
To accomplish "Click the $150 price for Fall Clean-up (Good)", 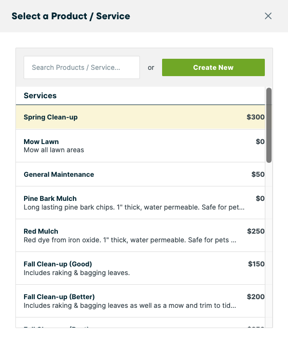I will [x=256, y=264].
